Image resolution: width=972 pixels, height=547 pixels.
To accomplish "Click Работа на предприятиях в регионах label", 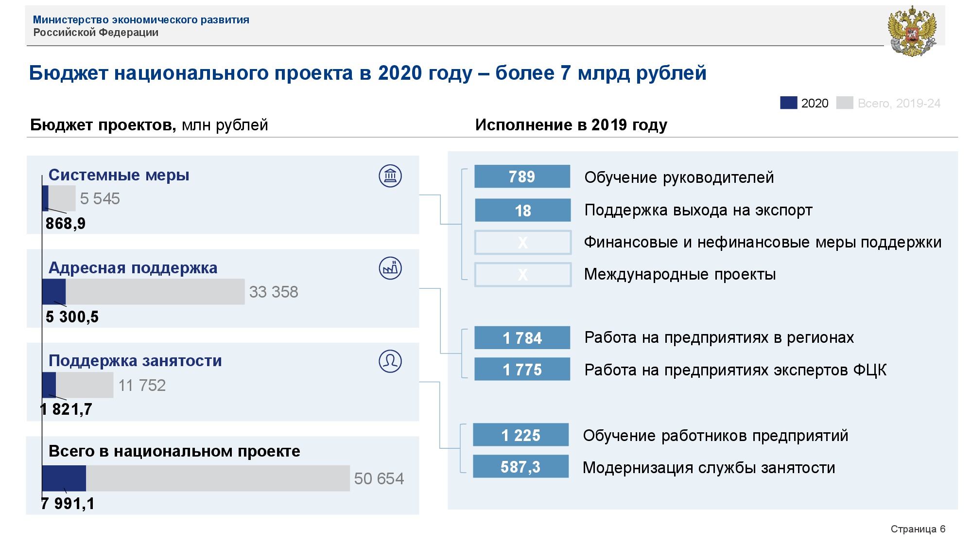I will coord(719,337).
